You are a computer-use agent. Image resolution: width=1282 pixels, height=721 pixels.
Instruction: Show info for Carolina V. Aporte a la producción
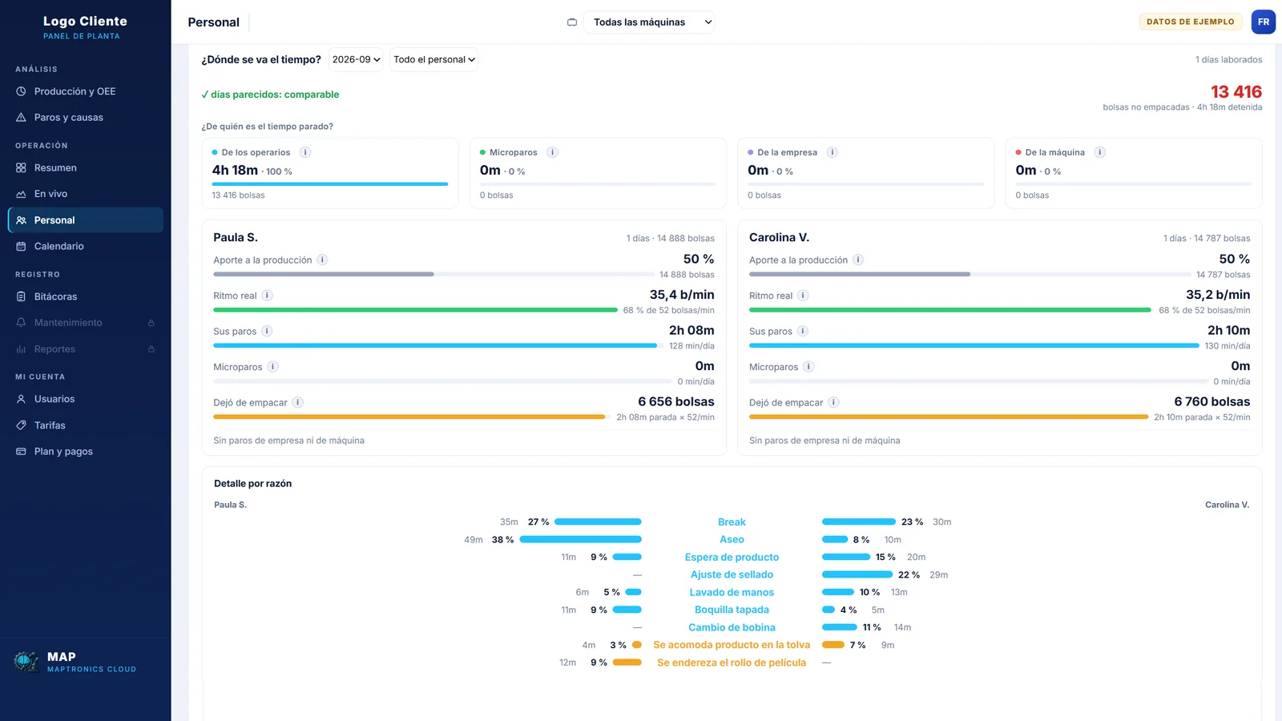click(858, 260)
